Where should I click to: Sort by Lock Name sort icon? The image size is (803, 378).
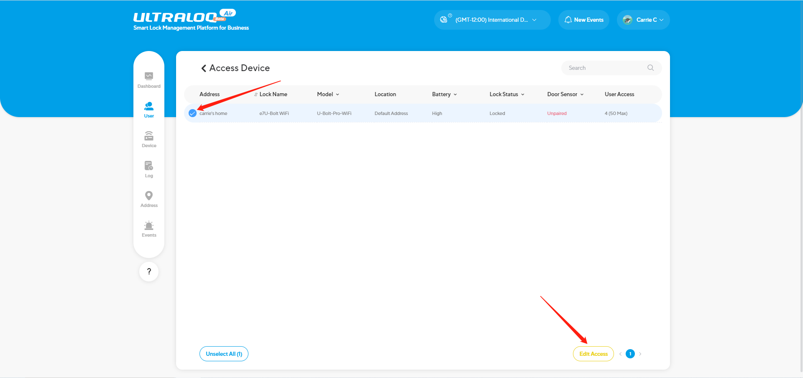pos(256,94)
